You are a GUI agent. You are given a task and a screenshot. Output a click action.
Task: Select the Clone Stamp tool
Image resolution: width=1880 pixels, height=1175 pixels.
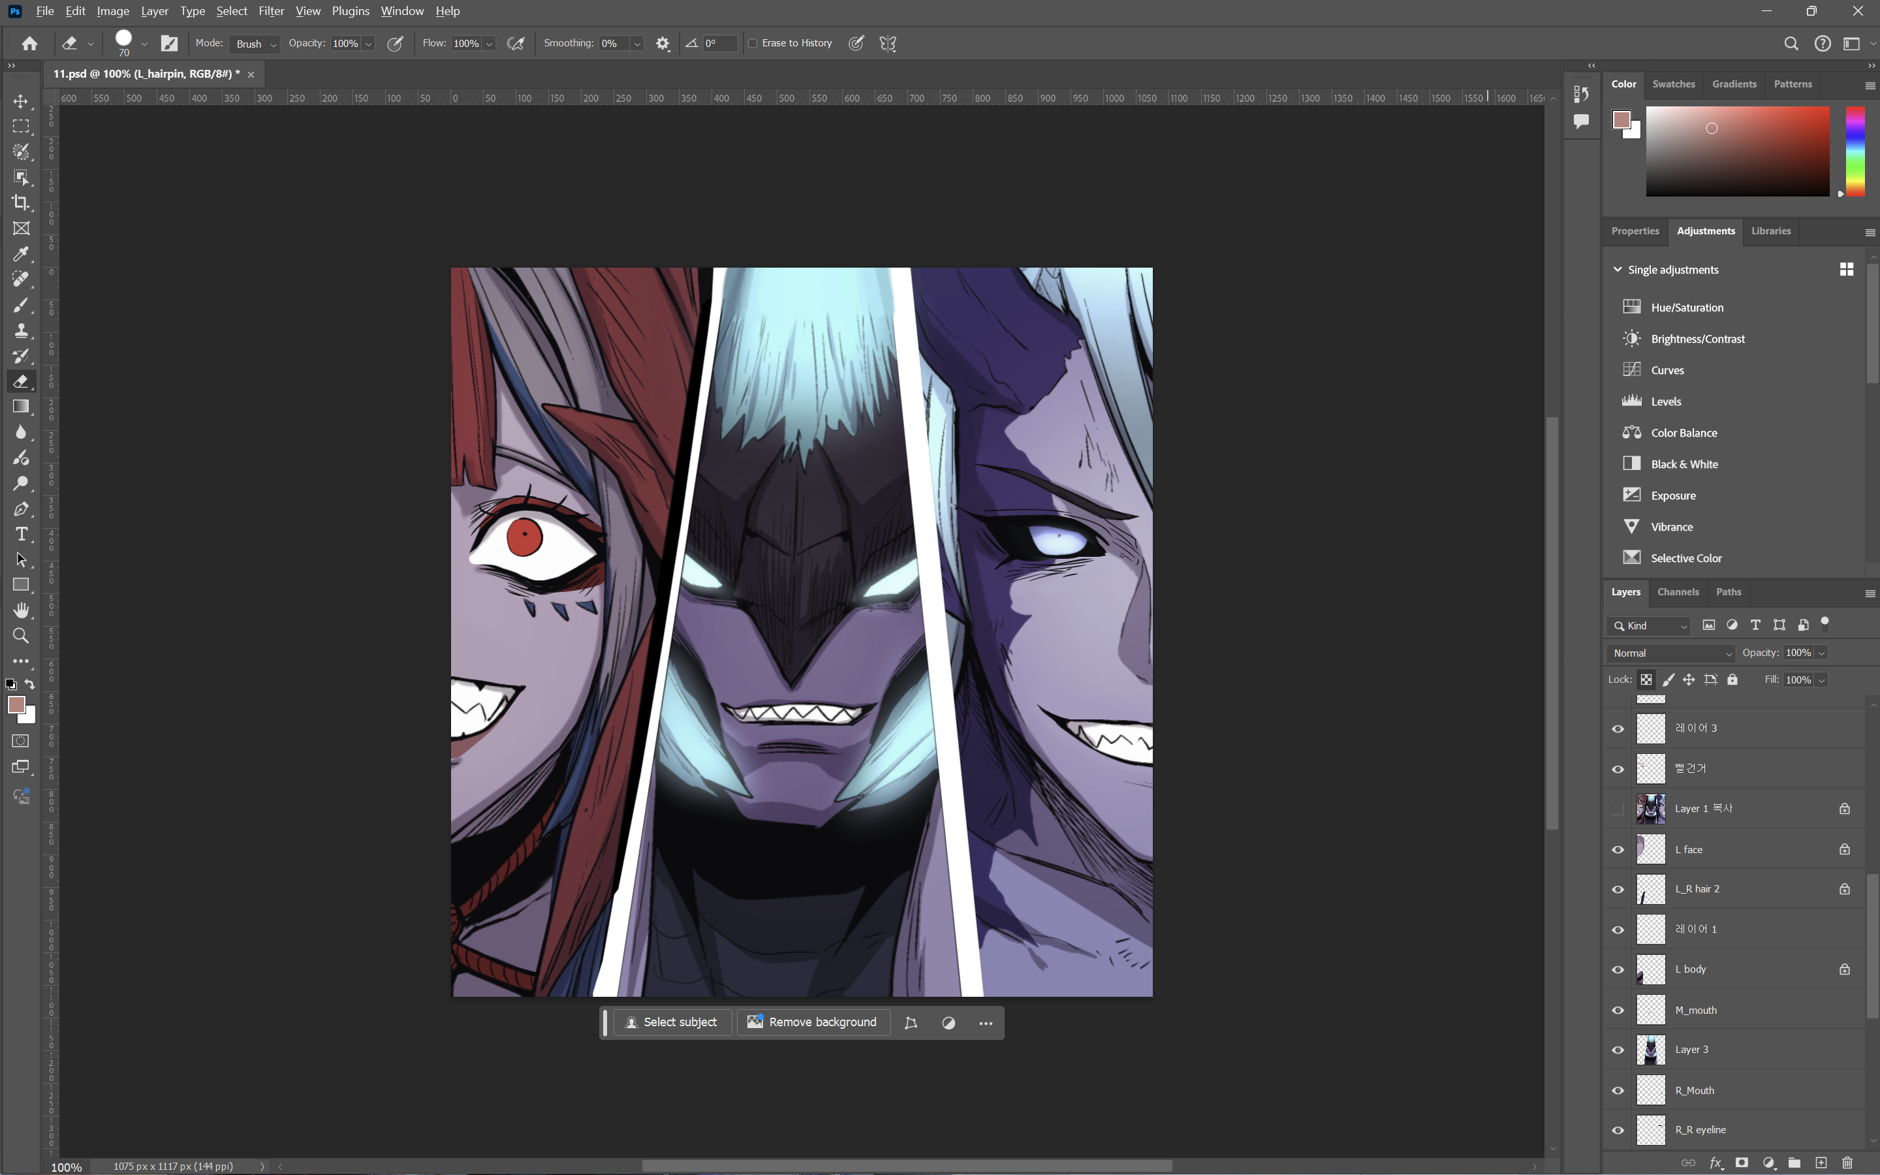[x=21, y=330]
